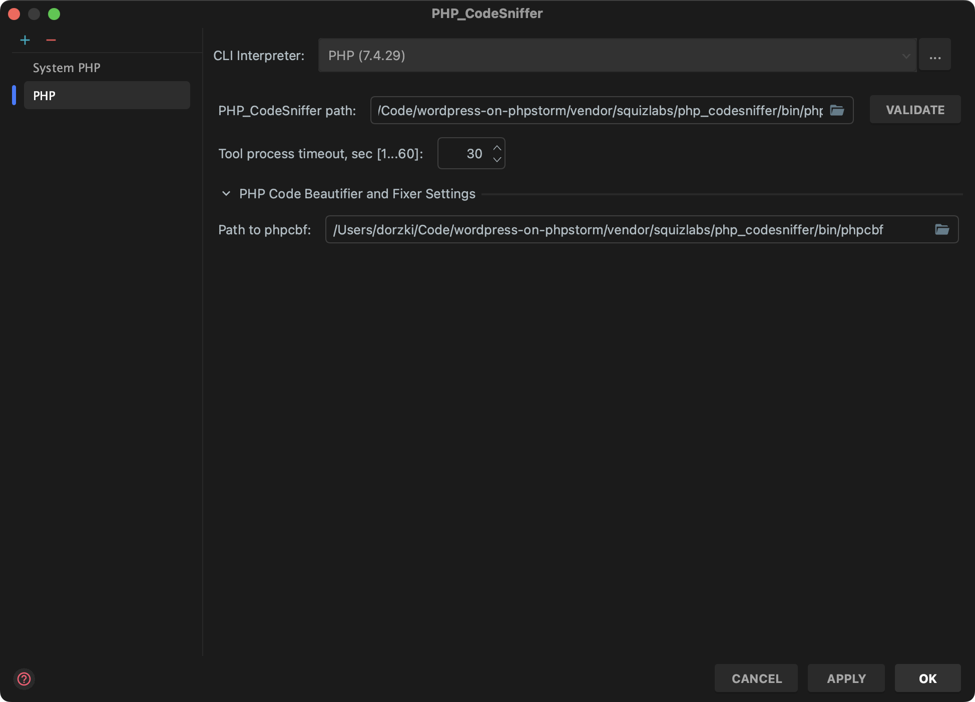Maximize the dialog with green button
This screenshot has width=975, height=702.
[x=54, y=14]
